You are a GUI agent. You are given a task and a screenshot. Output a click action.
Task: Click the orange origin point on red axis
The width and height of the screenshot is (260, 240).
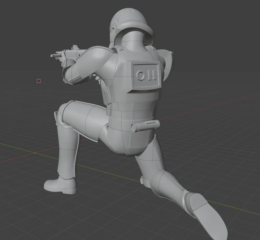35,153
